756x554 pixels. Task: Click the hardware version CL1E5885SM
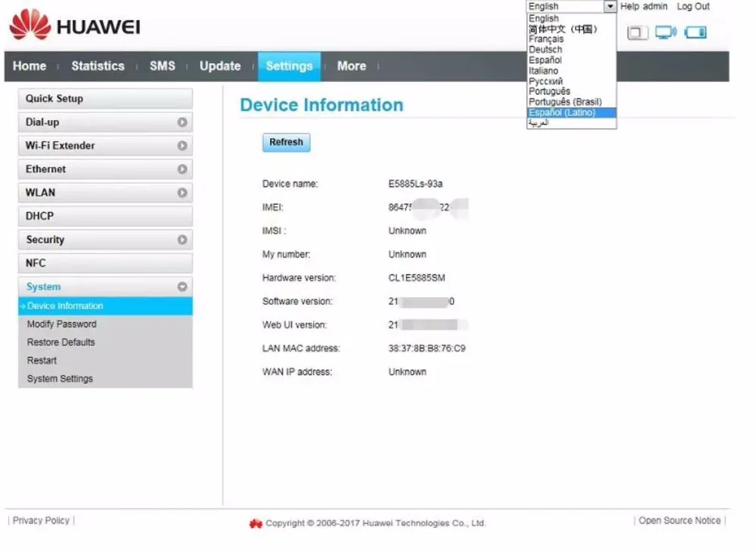[x=417, y=277]
